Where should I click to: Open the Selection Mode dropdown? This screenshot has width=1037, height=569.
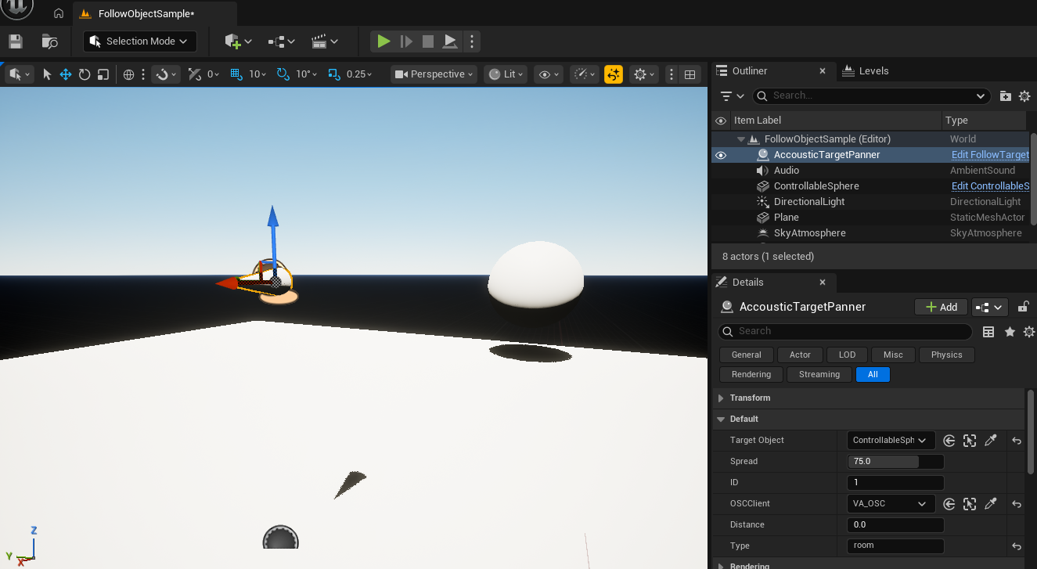(x=140, y=41)
